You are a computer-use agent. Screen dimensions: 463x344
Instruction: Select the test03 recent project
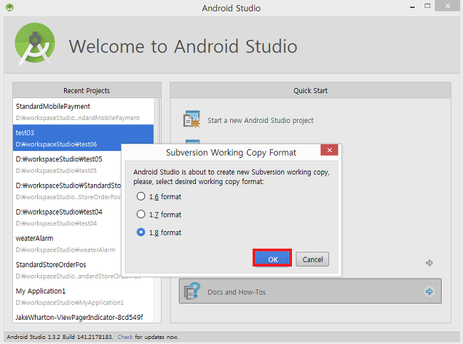pyautogui.click(x=83, y=138)
